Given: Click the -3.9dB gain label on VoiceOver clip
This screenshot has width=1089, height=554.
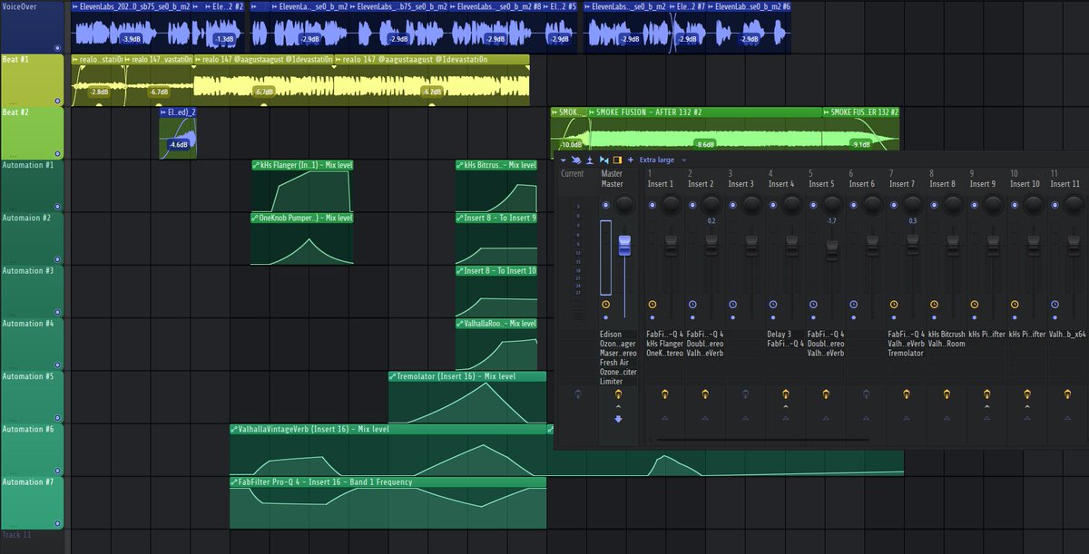Looking at the screenshot, I should pos(131,39).
